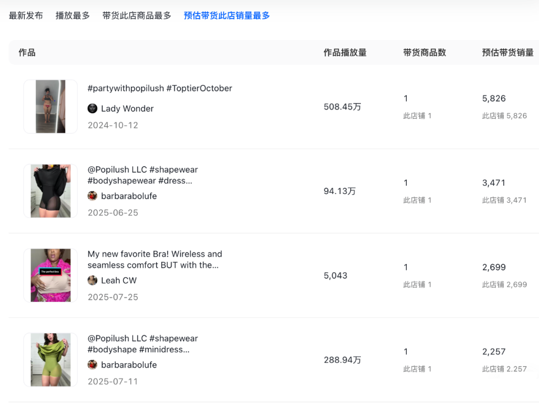Click Lady Wonder's profile avatar icon

[x=92, y=109]
